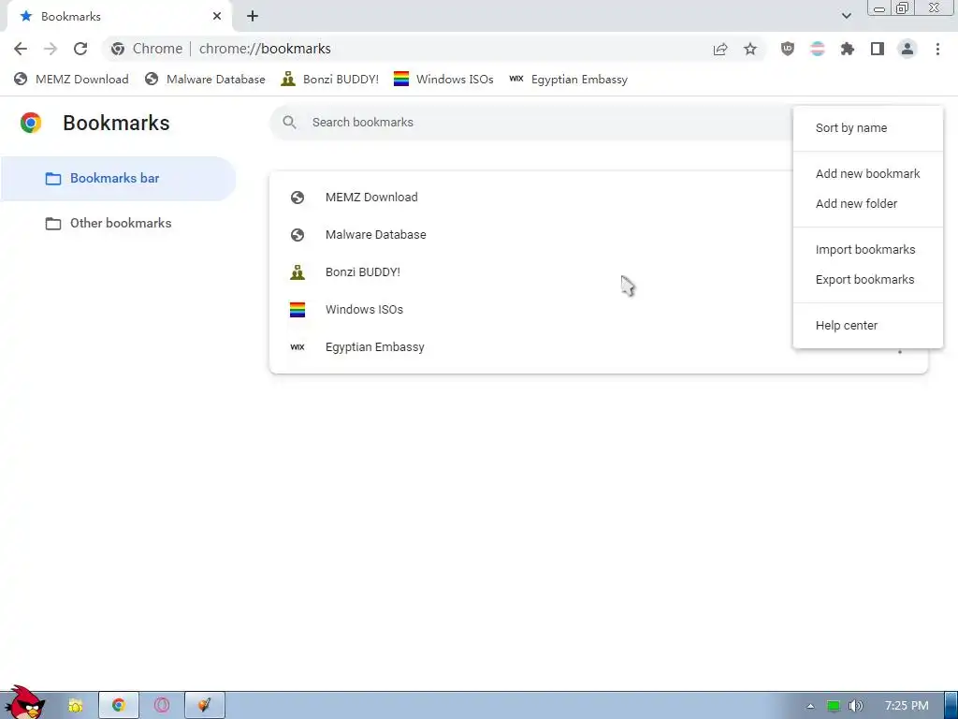Select Windows ISOs row in list
958x719 pixels.
coord(531,309)
